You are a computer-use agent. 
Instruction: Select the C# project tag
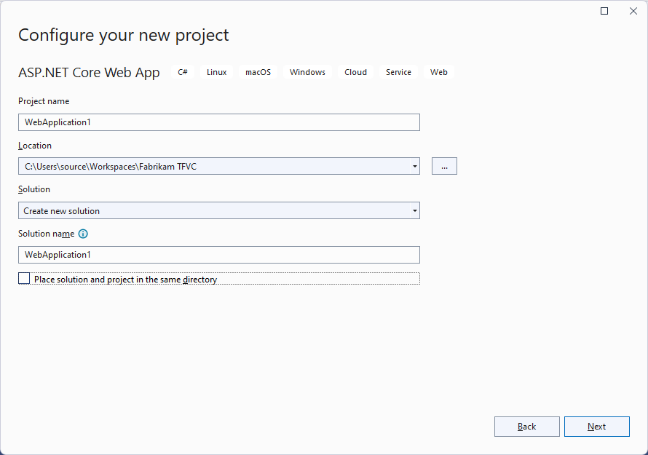click(182, 72)
